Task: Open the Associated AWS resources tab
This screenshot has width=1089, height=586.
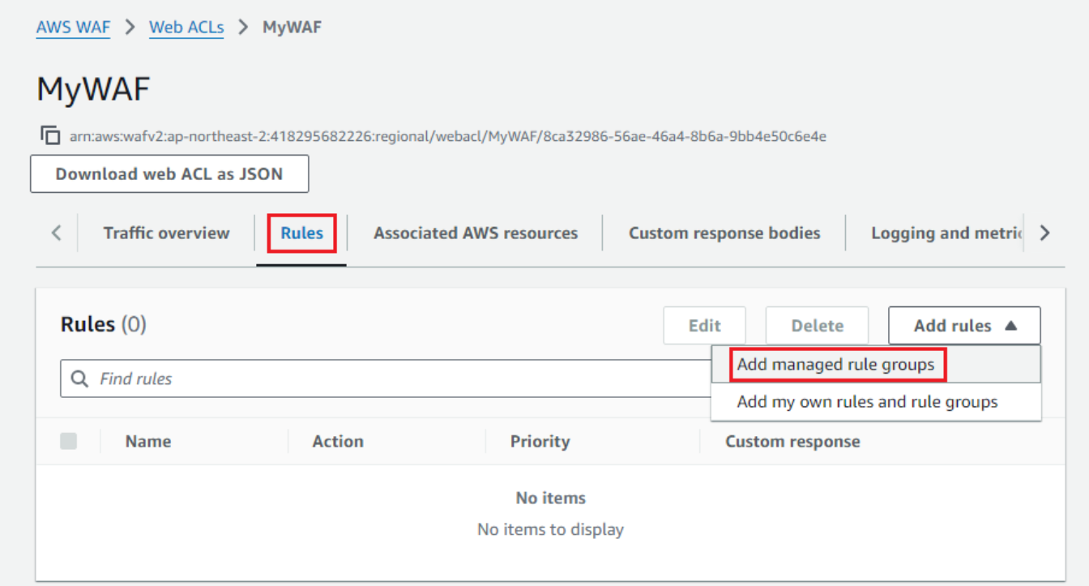Action: click(x=476, y=233)
